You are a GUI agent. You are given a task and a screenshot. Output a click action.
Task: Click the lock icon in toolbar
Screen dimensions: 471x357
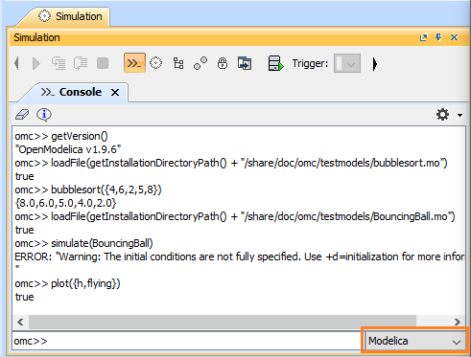(x=223, y=63)
